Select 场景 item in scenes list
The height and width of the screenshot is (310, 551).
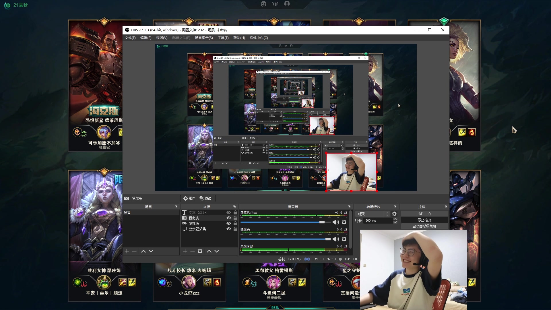pos(151,213)
